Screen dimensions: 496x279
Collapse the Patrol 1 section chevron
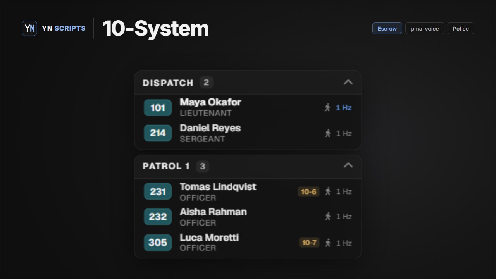point(348,165)
